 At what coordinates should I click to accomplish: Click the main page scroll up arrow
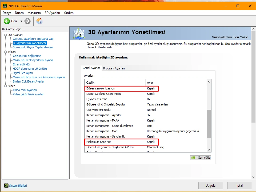pos(253,29)
